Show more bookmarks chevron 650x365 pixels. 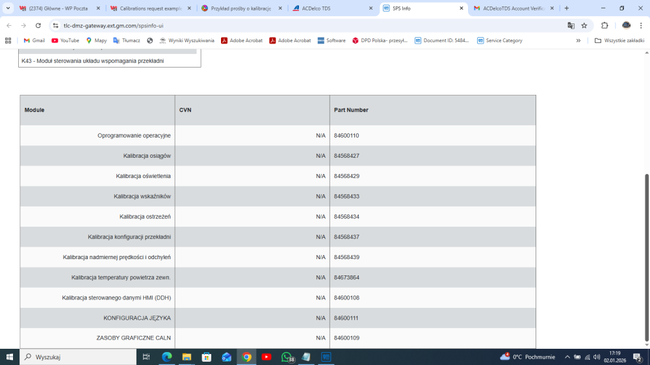click(x=578, y=41)
